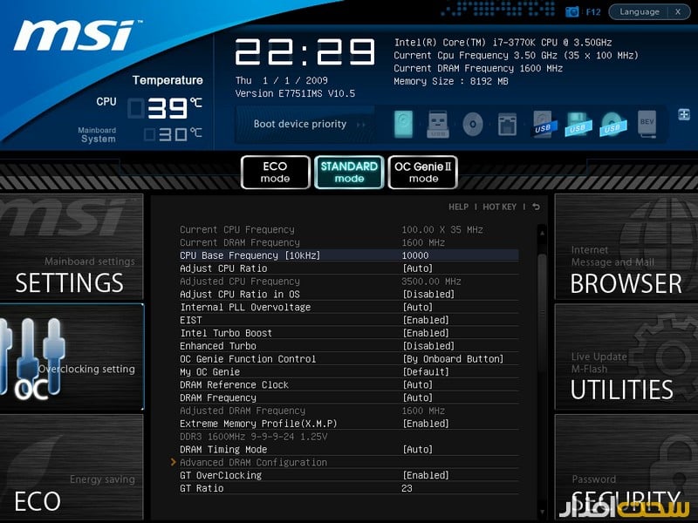
Task: Expand Advanced DRAM Configuration submenu
Action: [x=253, y=463]
